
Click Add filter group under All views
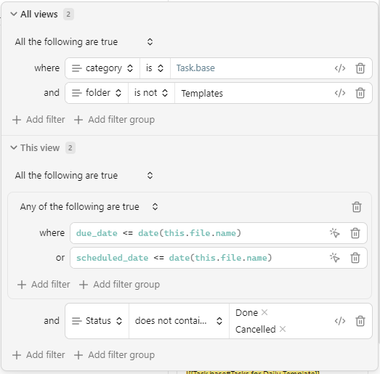(x=114, y=120)
